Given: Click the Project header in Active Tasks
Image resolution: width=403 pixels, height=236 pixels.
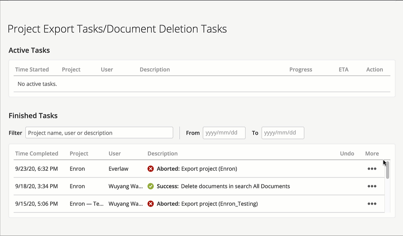Looking at the screenshot, I should coord(71,69).
